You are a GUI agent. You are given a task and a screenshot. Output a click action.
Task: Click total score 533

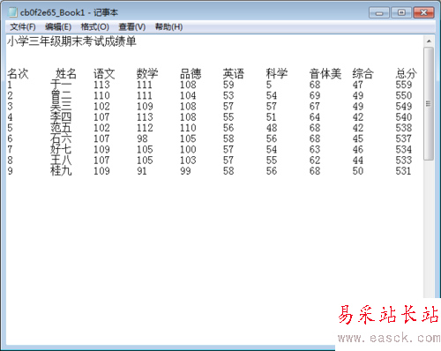coord(404,161)
